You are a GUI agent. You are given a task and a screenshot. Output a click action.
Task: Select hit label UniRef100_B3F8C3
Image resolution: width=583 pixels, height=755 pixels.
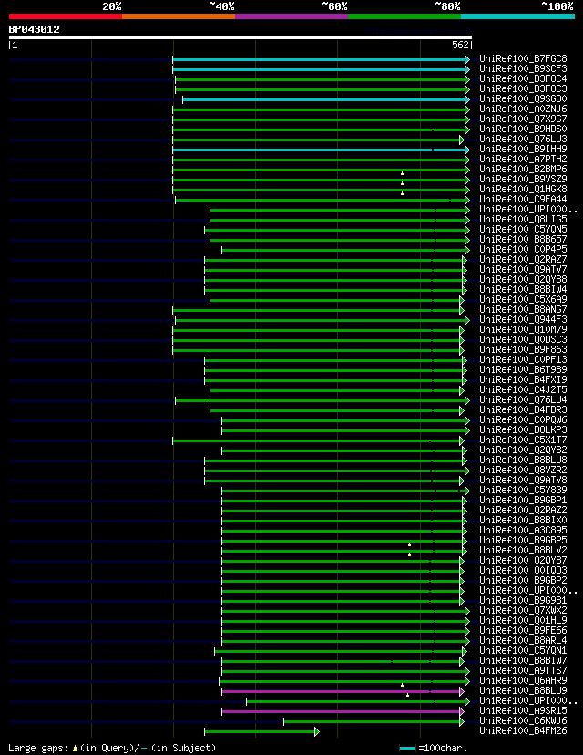pyautogui.click(x=523, y=88)
